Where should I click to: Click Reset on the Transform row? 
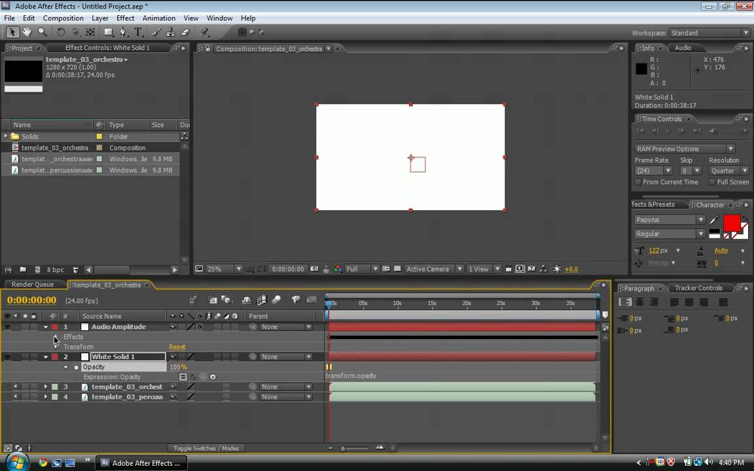[177, 347]
